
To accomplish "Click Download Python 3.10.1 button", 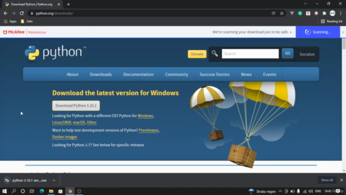I will point(76,106).
